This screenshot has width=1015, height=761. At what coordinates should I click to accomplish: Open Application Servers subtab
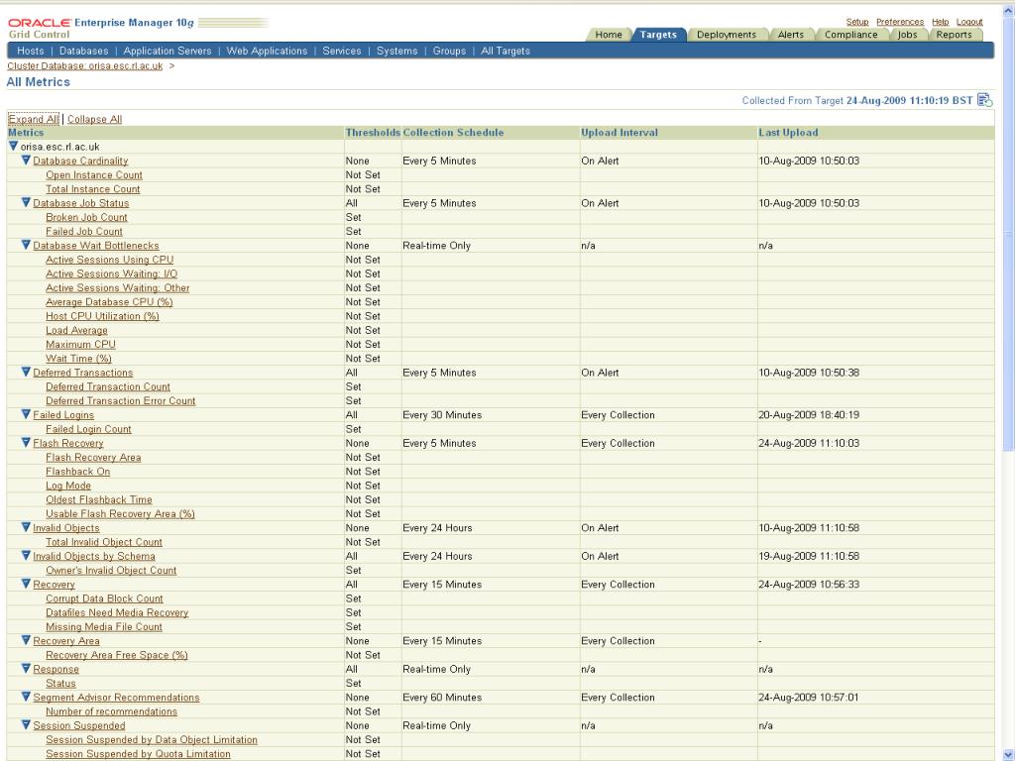click(167, 52)
